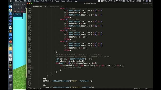The image size is (161, 90).
Task: Launch PowerPoint from the Dock
Action: pyautogui.click(x=10, y=42)
